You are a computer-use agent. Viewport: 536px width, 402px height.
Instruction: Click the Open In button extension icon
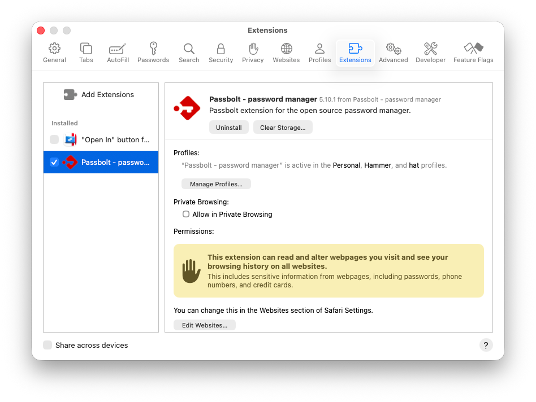[x=71, y=139]
